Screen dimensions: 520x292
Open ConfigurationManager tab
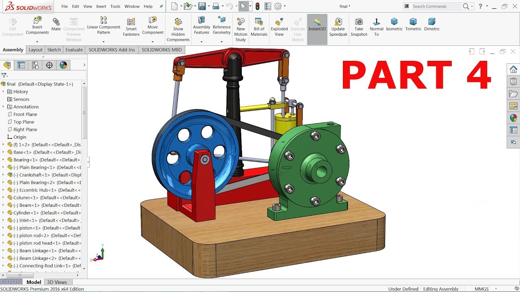point(35,65)
